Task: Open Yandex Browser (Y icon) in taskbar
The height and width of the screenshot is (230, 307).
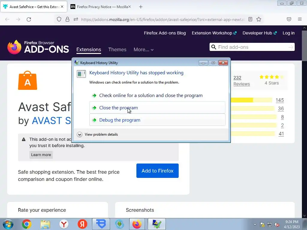Action: point(64,224)
